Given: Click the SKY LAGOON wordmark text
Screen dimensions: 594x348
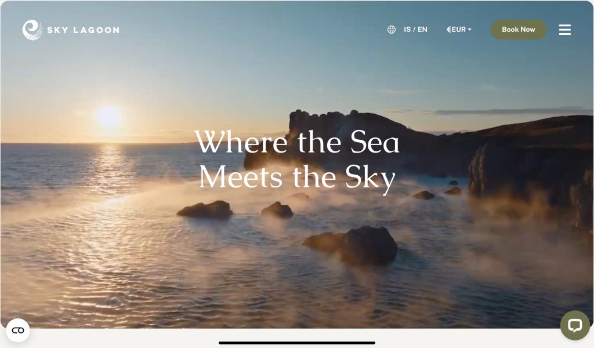Looking at the screenshot, I should pyautogui.click(x=84, y=30).
